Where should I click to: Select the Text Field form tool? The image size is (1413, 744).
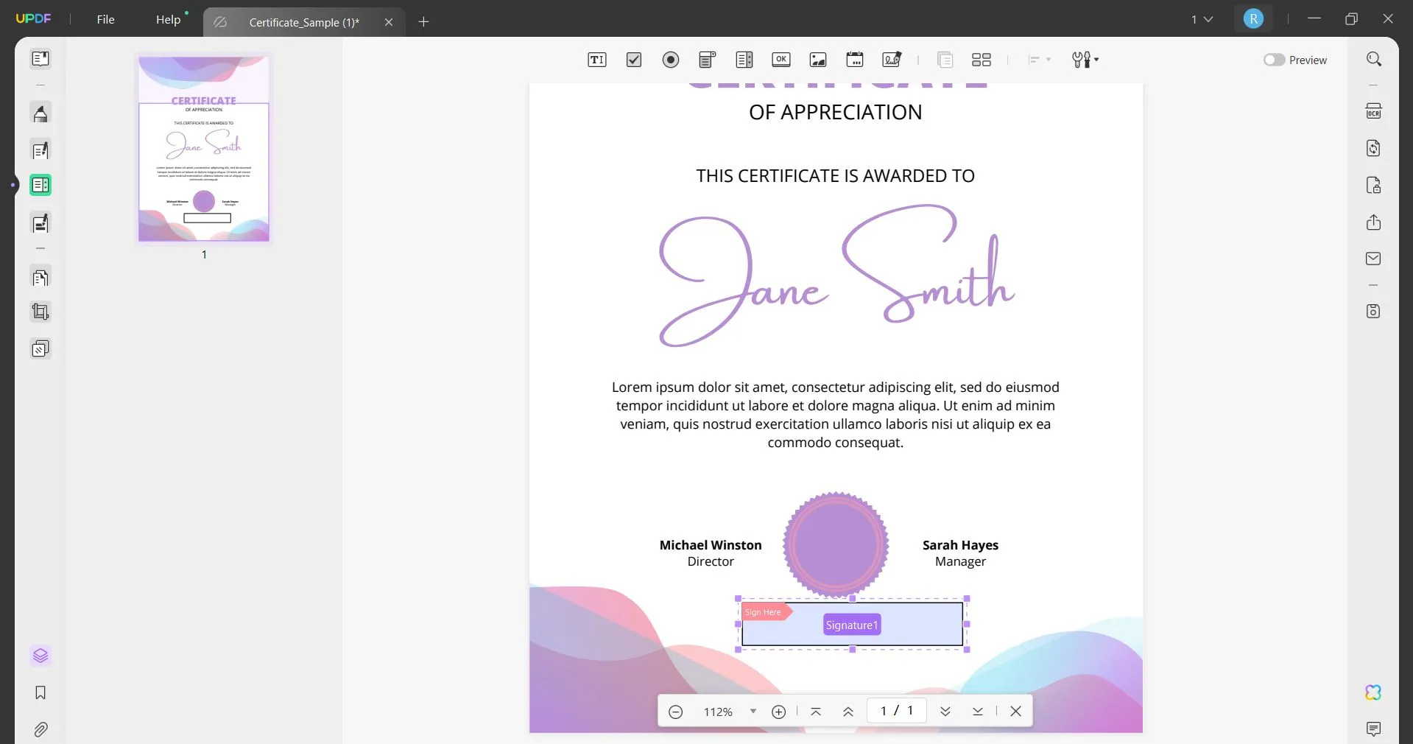pyautogui.click(x=596, y=60)
